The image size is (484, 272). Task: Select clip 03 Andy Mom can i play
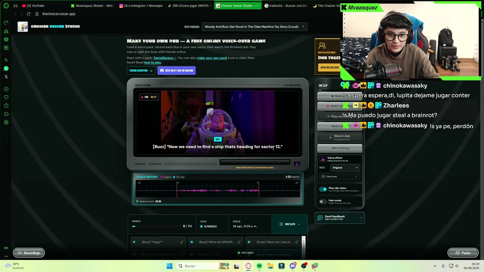(x=273, y=242)
